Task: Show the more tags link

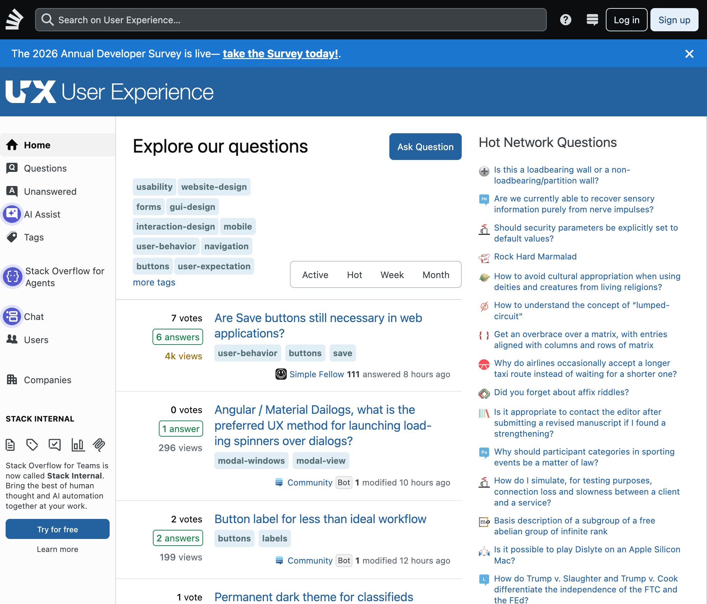Action: 154,282
